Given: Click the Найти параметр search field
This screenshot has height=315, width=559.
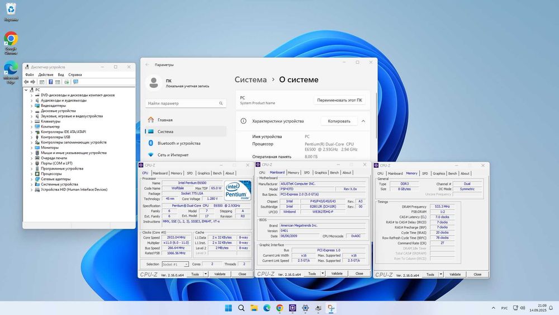Looking at the screenshot, I should (186, 103).
